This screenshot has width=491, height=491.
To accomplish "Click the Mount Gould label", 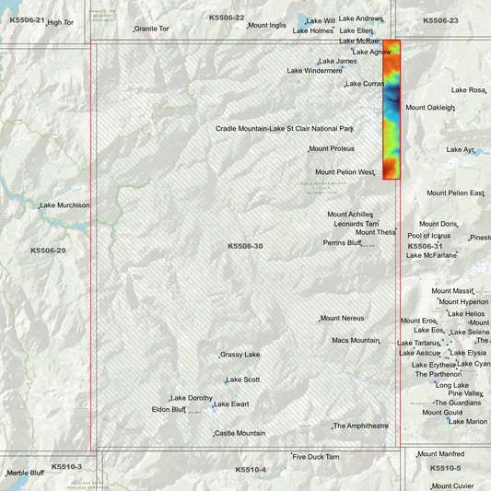I will click(442, 413).
